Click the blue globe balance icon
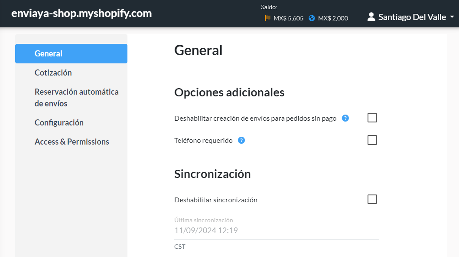459x257 pixels. 312,18
